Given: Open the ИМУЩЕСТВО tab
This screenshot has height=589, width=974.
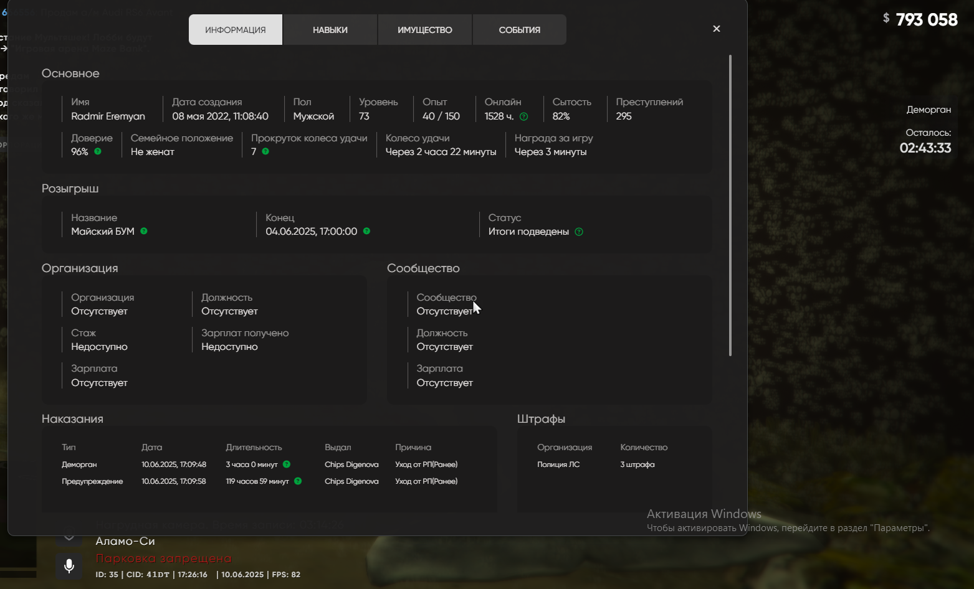Looking at the screenshot, I should [x=425, y=30].
